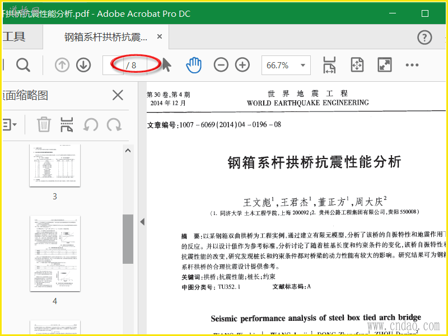Click the English title Seismic performance analysis
This screenshot has height=336, width=448.
pyautogui.click(x=316, y=318)
